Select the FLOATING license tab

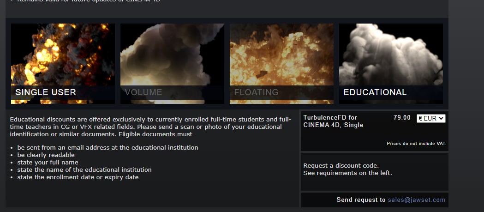[x=281, y=64]
